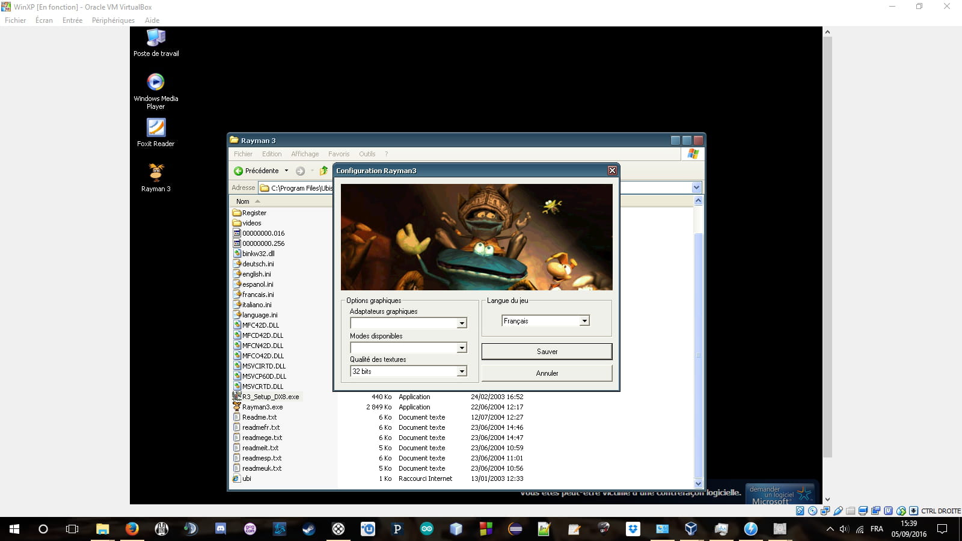
Task: Select english.ini in file list
Action: 251,274
